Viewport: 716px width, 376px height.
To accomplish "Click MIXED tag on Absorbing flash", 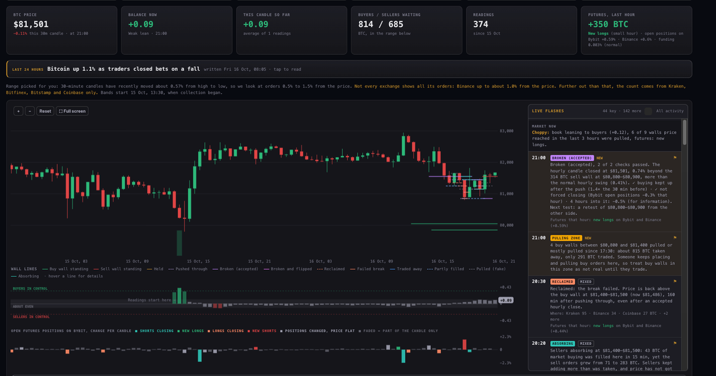I will [x=585, y=343].
